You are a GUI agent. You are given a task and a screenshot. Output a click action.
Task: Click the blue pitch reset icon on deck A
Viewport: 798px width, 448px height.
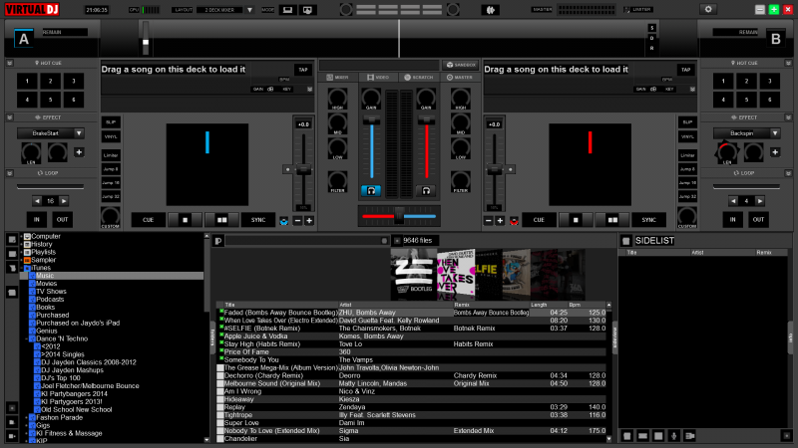click(283, 220)
